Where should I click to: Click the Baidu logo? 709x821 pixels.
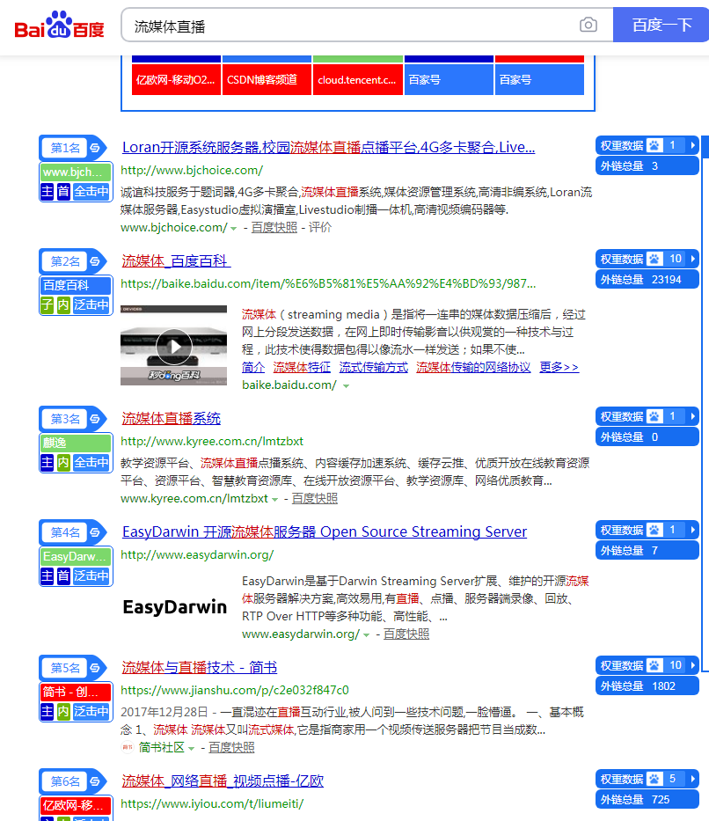pyautogui.click(x=59, y=26)
